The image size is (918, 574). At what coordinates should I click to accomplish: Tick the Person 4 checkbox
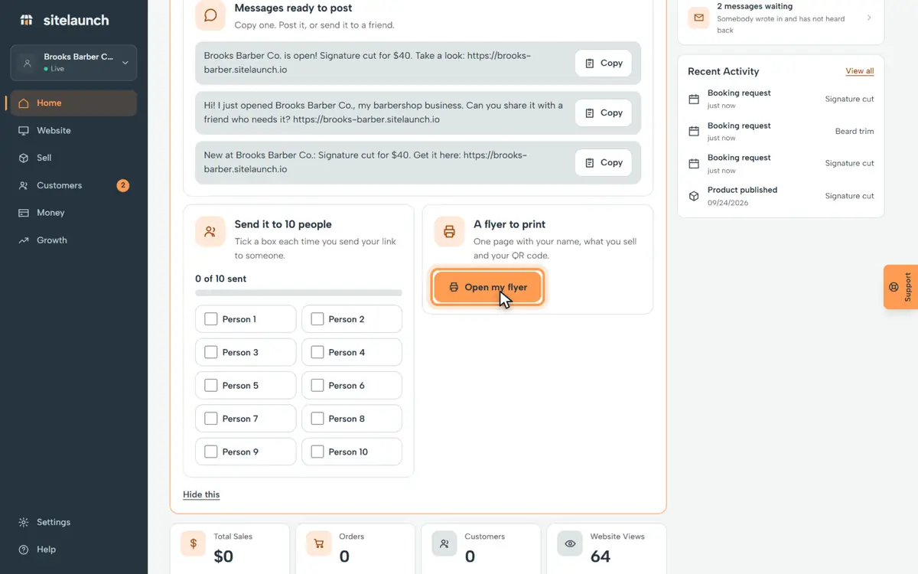point(317,352)
